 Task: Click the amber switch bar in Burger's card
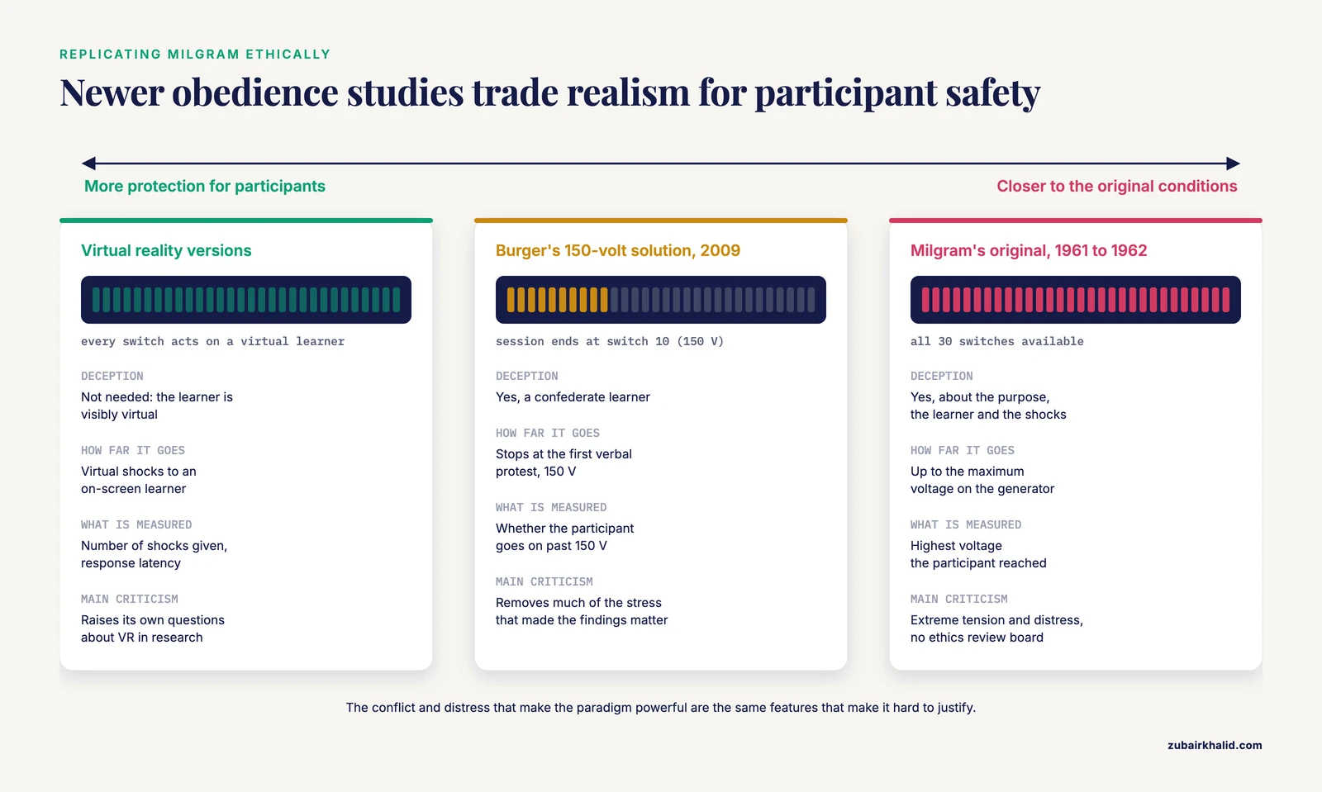pyautogui.click(x=661, y=300)
